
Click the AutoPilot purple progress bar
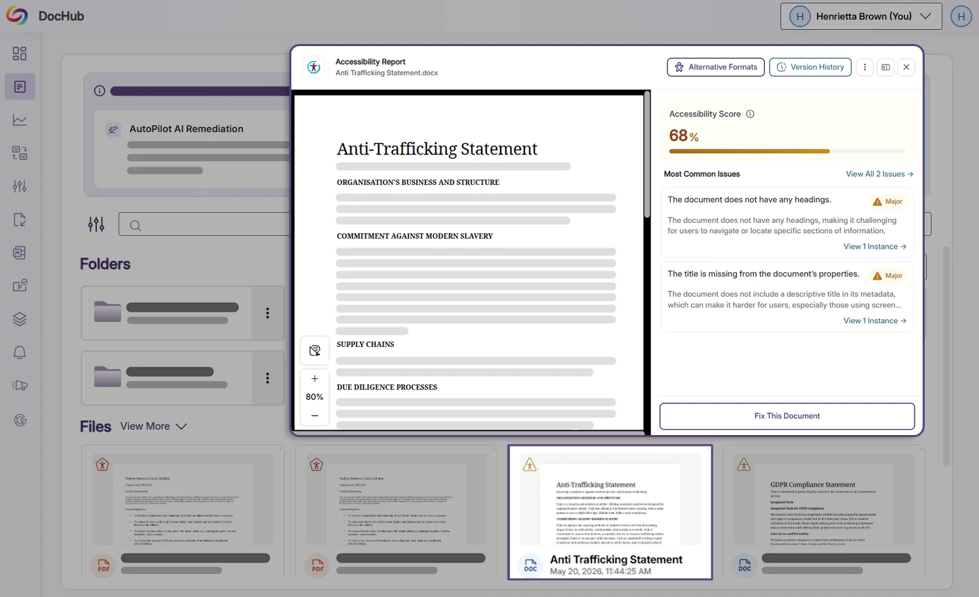point(201,91)
